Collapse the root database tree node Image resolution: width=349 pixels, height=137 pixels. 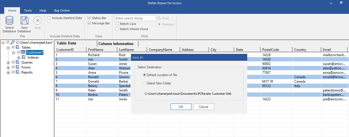(x=3, y=43)
